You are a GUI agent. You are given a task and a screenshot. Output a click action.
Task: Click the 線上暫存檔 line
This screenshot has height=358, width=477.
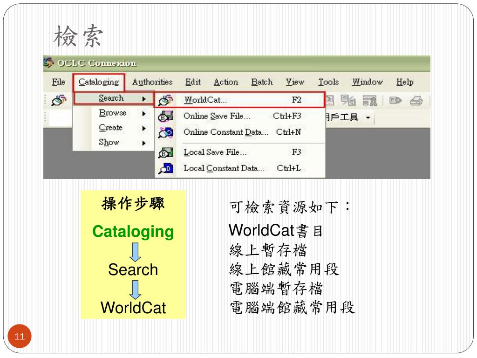tap(268, 250)
